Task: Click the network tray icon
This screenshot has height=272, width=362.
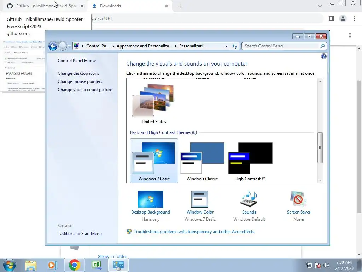Action: click(309, 265)
